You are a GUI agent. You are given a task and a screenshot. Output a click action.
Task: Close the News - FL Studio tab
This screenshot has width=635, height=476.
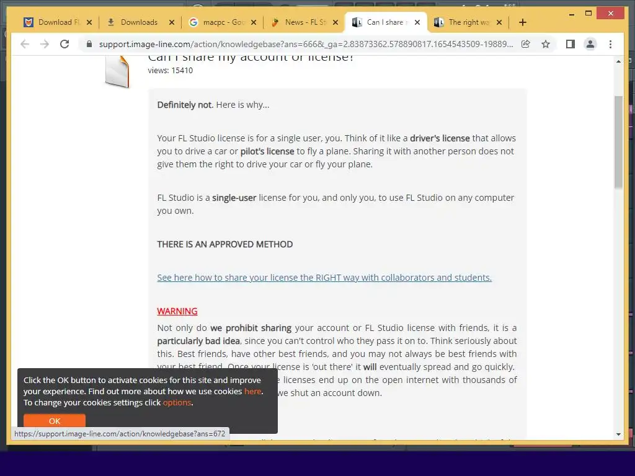point(335,22)
